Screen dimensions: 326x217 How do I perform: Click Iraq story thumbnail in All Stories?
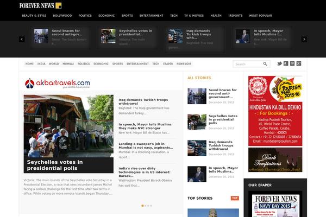(197, 148)
